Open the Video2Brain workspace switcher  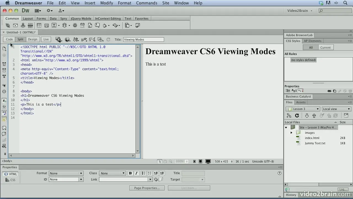tap(300, 11)
